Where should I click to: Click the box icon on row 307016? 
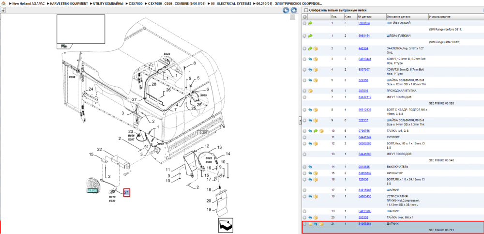coord(310,91)
